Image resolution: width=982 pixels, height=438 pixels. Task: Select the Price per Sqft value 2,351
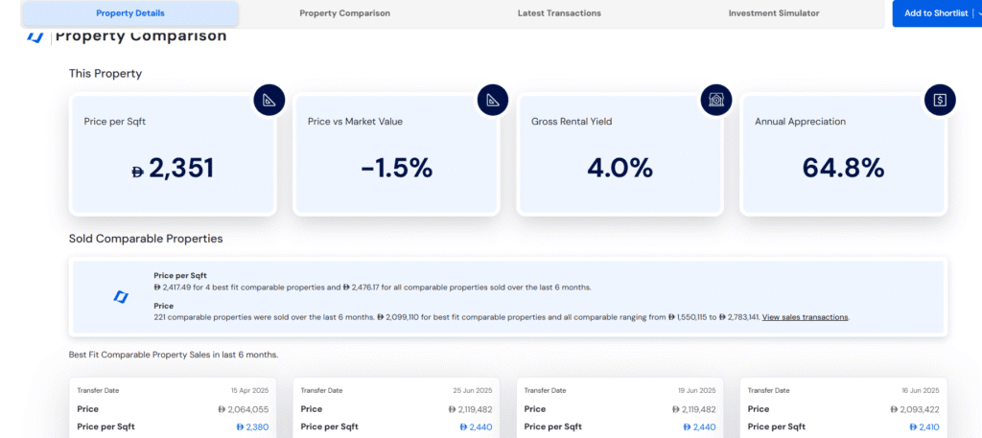(173, 169)
